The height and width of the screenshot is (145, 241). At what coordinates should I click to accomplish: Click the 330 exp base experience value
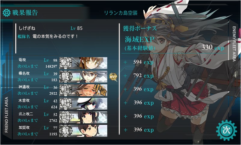pyautogui.click(x=213, y=48)
